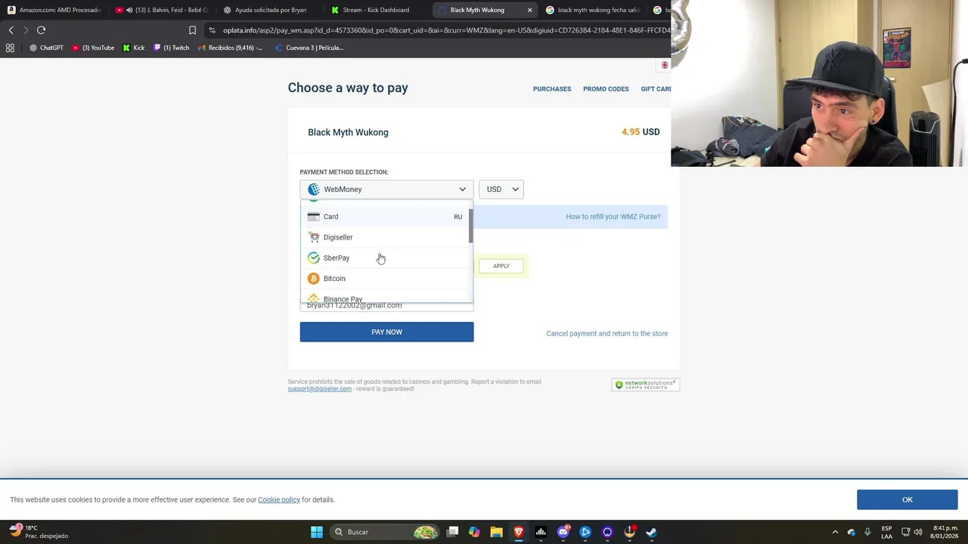Image resolution: width=968 pixels, height=544 pixels.
Task: Open the GIFT CARD link
Action: coord(656,89)
